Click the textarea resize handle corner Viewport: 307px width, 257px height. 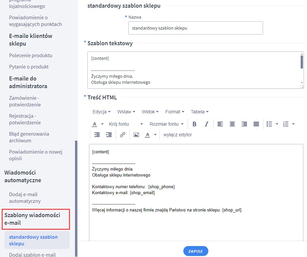302,87
